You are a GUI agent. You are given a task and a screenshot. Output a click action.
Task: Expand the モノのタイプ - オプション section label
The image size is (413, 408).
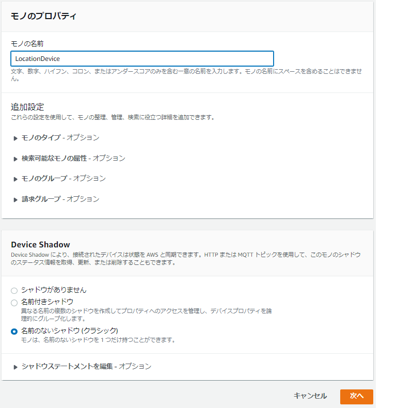[60, 138]
